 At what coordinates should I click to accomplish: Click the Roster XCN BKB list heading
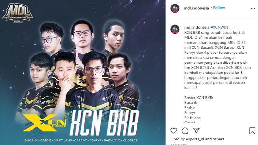point(199,98)
